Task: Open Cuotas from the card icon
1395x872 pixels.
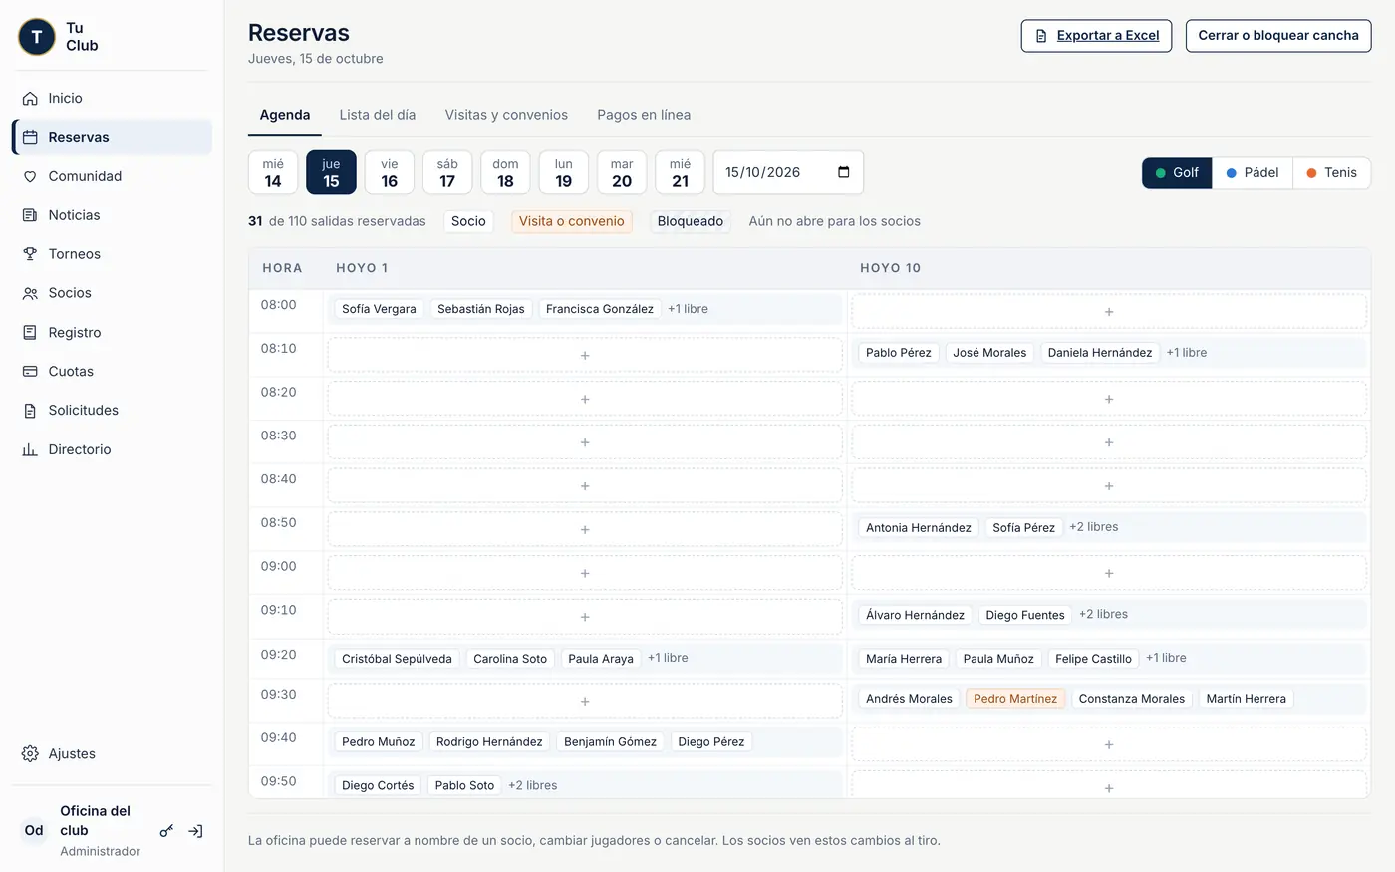Action: click(x=30, y=371)
